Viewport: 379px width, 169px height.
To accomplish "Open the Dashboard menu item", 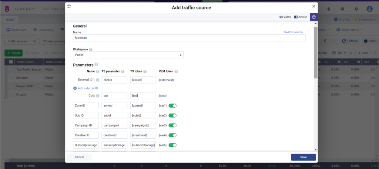I will coord(17,30).
